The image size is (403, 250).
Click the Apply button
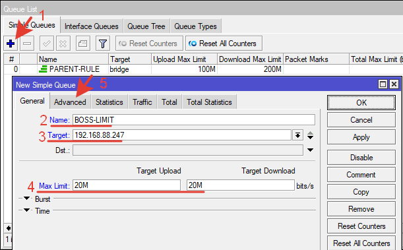(x=361, y=137)
